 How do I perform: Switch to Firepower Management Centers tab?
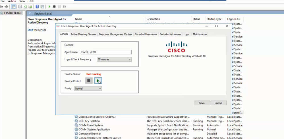tap(115, 34)
